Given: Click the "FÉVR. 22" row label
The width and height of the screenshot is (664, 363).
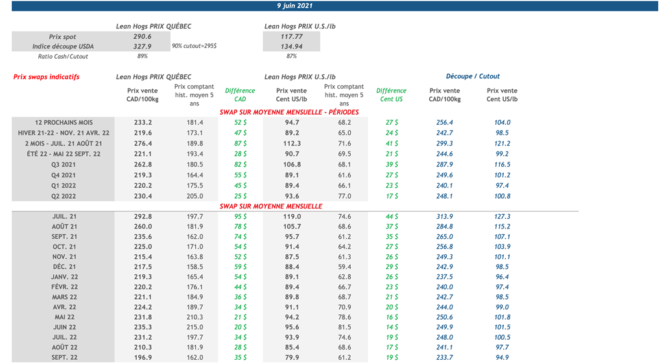Looking at the screenshot, I should (x=64, y=287).
